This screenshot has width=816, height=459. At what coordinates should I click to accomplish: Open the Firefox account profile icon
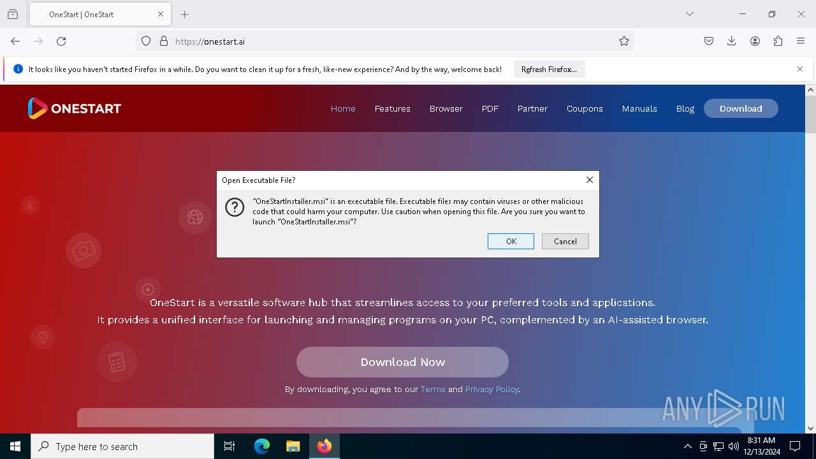[755, 41]
